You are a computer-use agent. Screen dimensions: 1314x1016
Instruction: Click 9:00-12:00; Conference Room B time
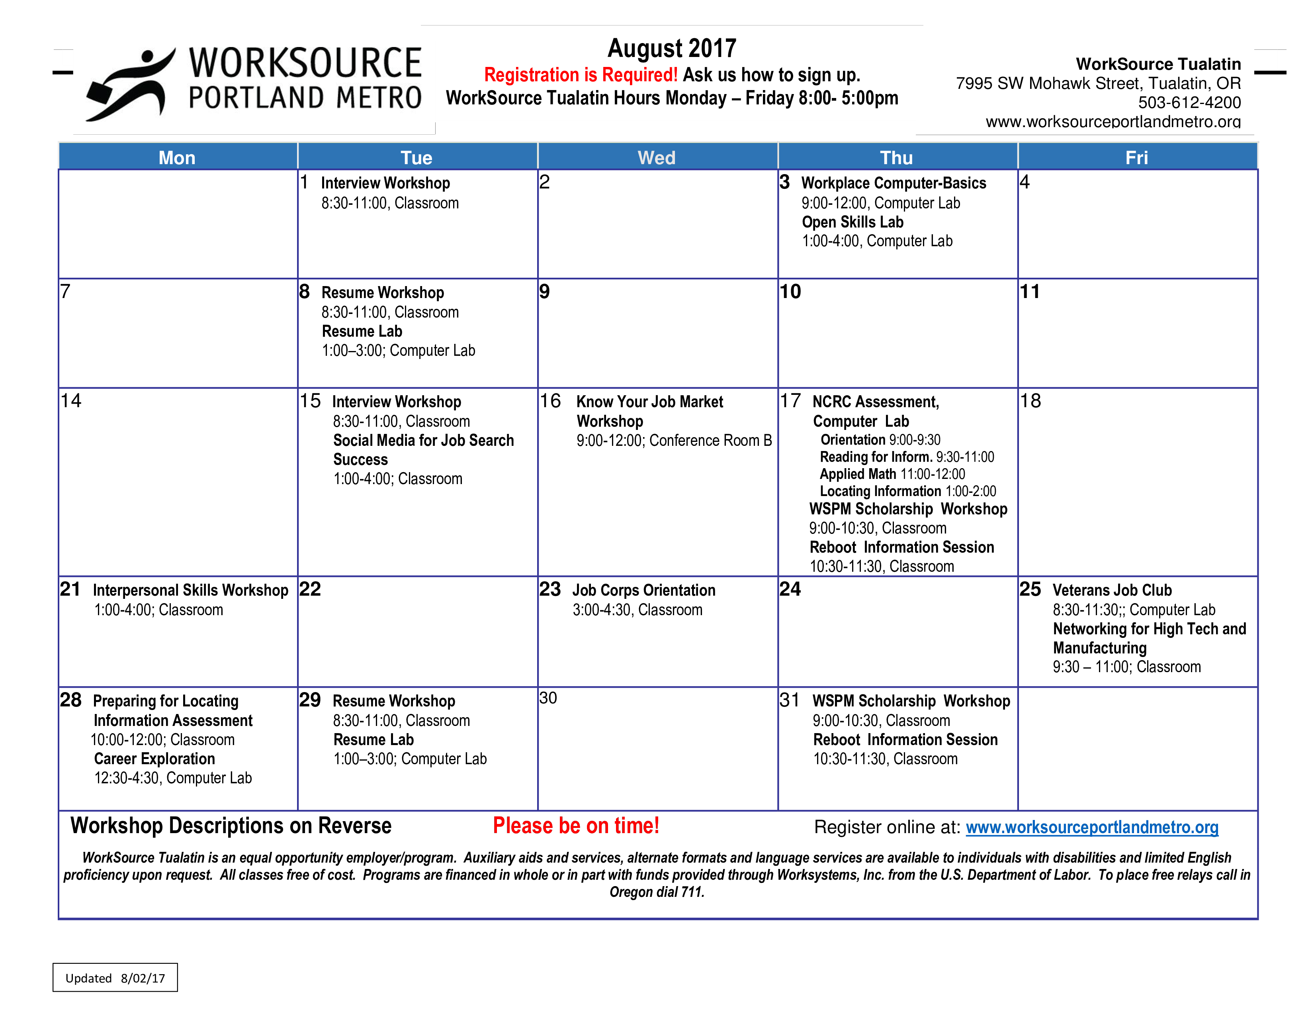[x=674, y=441]
